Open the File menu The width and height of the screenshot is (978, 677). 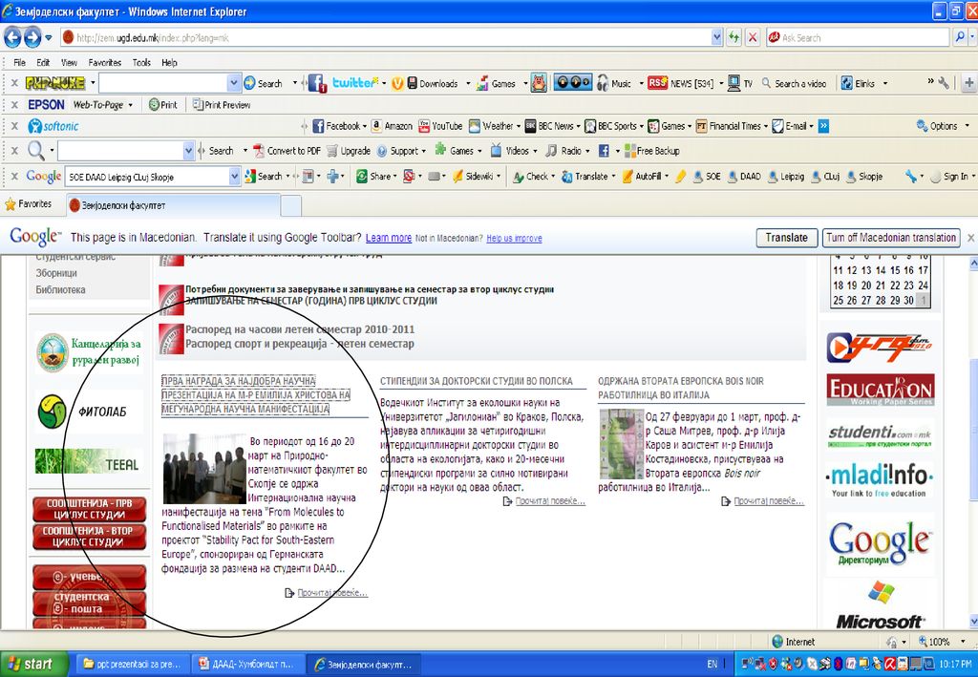point(19,62)
